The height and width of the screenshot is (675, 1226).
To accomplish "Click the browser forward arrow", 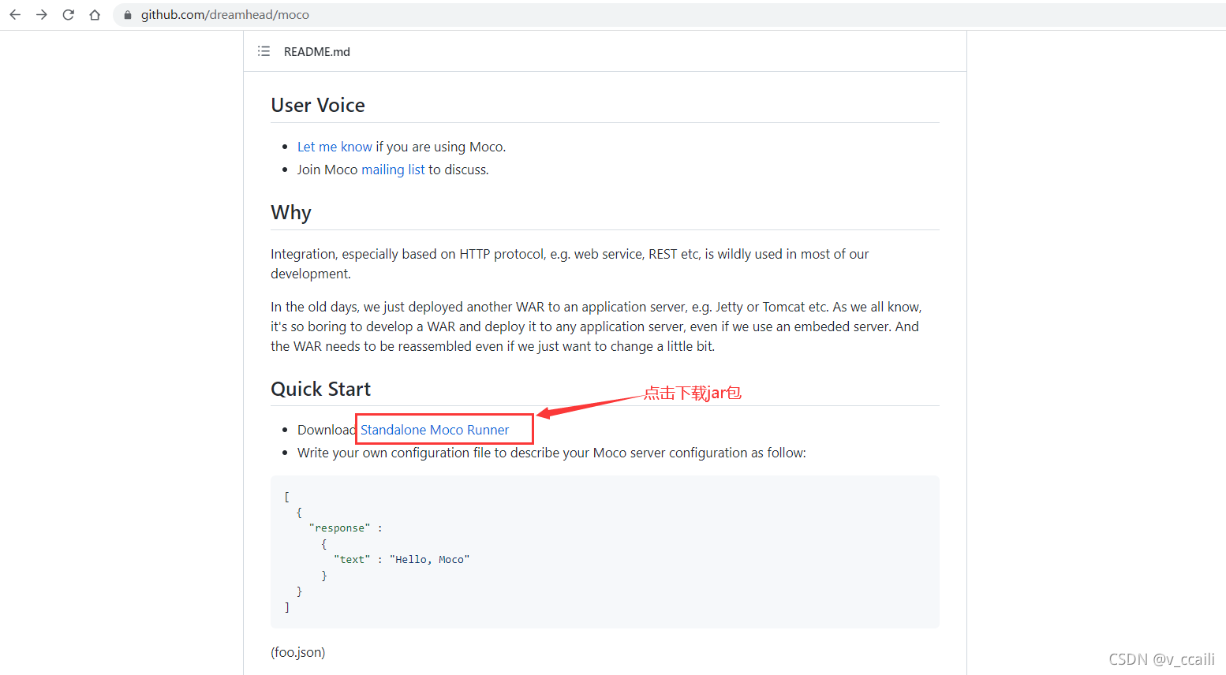I will (42, 15).
